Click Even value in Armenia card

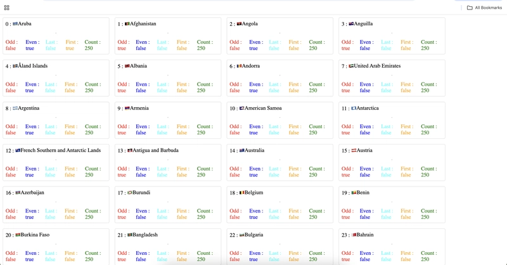point(141,132)
